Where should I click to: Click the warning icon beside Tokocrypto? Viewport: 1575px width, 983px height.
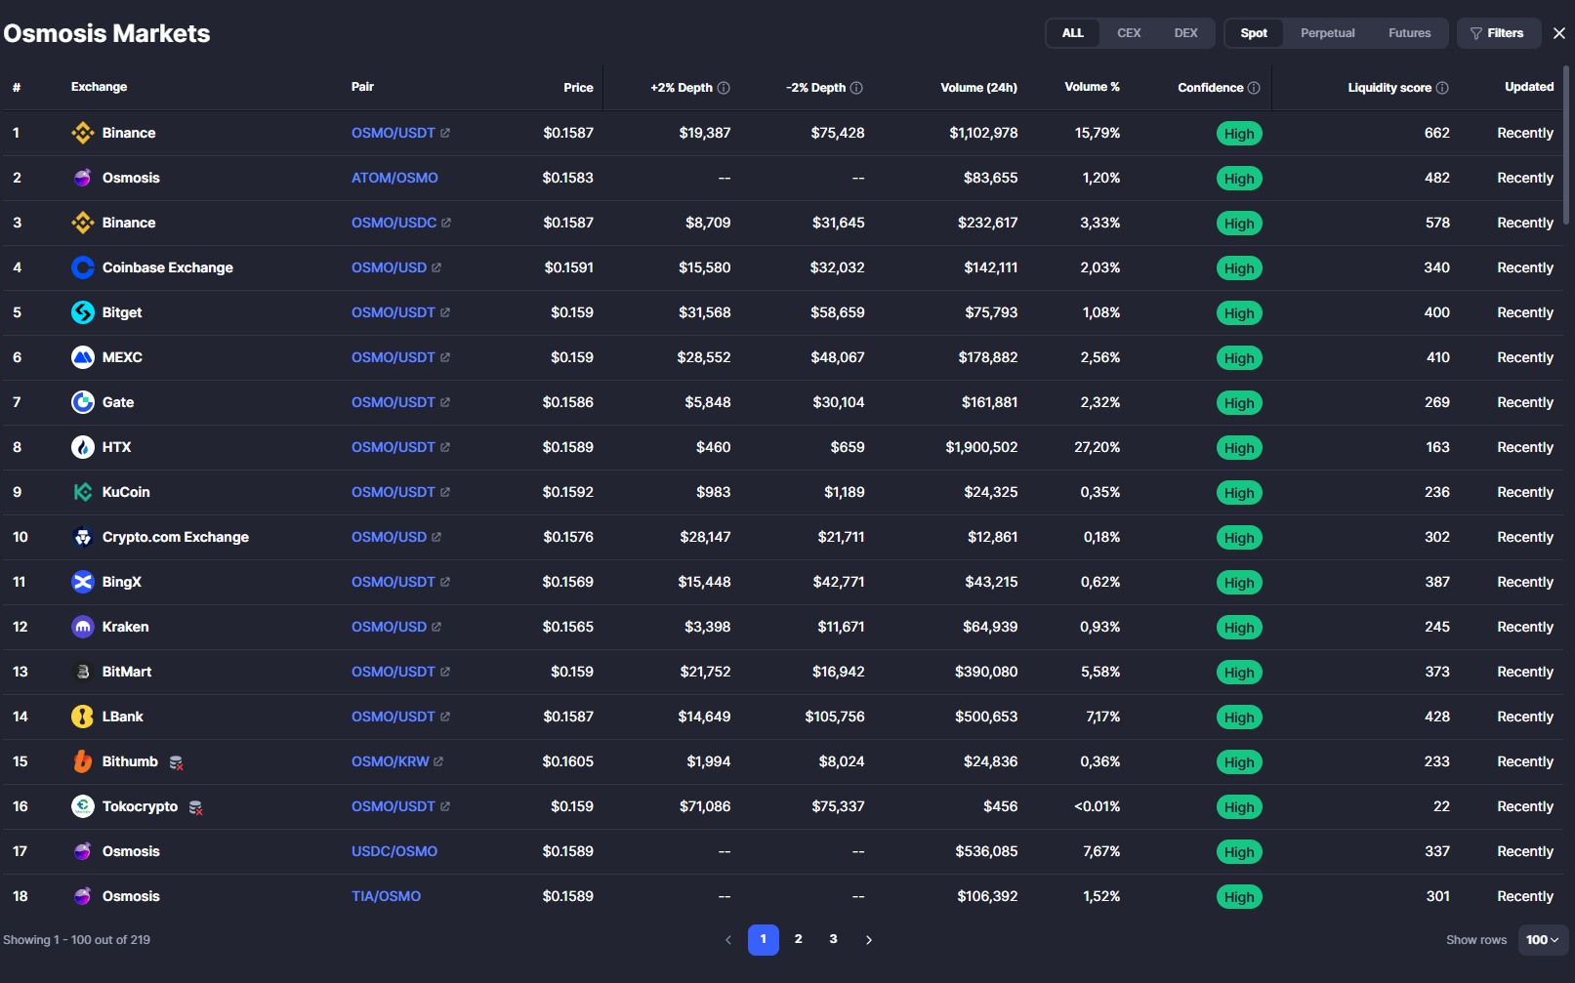pyautogui.click(x=195, y=807)
